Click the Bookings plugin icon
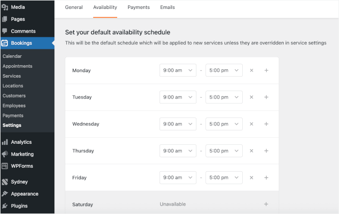Image resolution: width=339 pixels, height=214 pixels. [x=4, y=43]
